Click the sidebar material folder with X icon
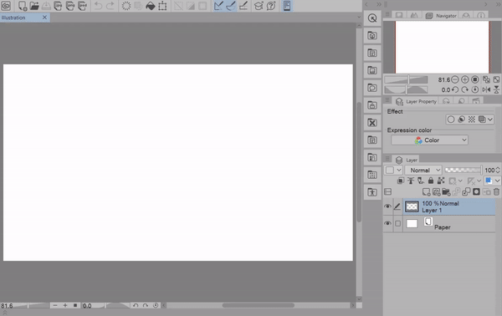This screenshot has width=502, height=316. 372,123
